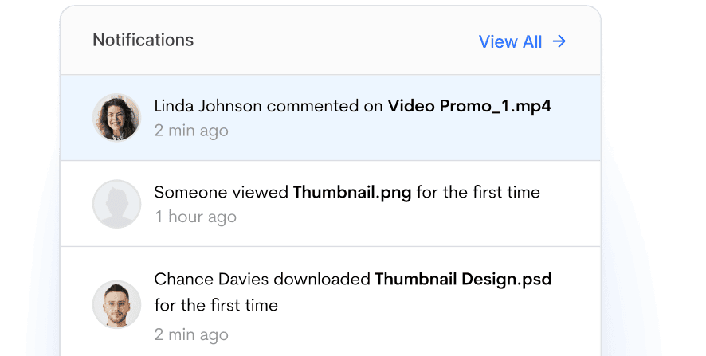Open the View All notifications link

coord(511,42)
